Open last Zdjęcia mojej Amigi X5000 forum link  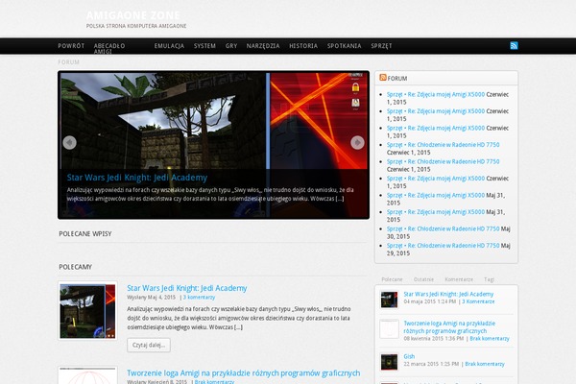[x=436, y=212]
